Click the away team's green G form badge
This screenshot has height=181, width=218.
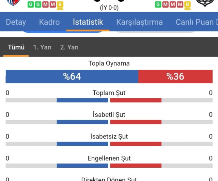point(158,4)
